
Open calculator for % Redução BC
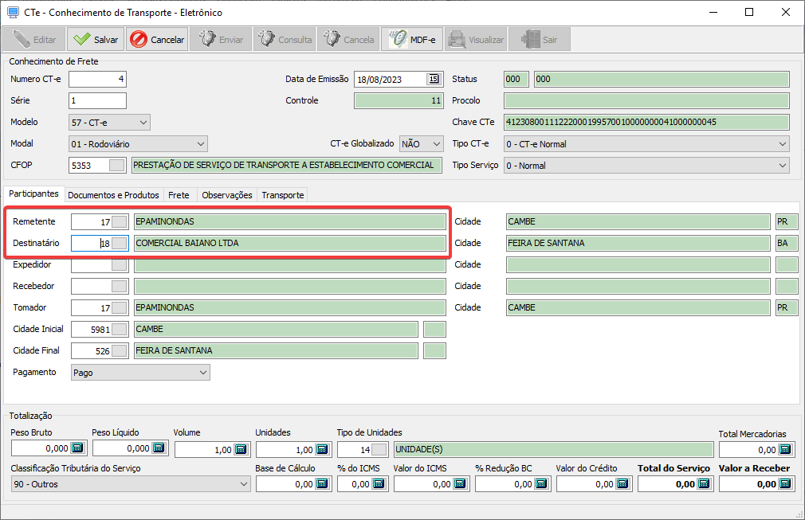pyautogui.click(x=541, y=483)
